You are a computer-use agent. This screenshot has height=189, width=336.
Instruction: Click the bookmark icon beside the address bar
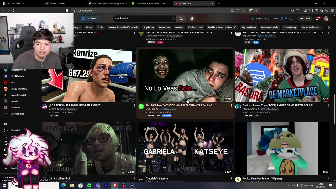[x=67, y=10]
